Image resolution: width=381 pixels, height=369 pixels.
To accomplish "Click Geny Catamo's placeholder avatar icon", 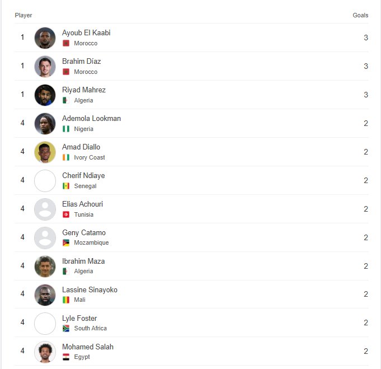I will point(45,237).
